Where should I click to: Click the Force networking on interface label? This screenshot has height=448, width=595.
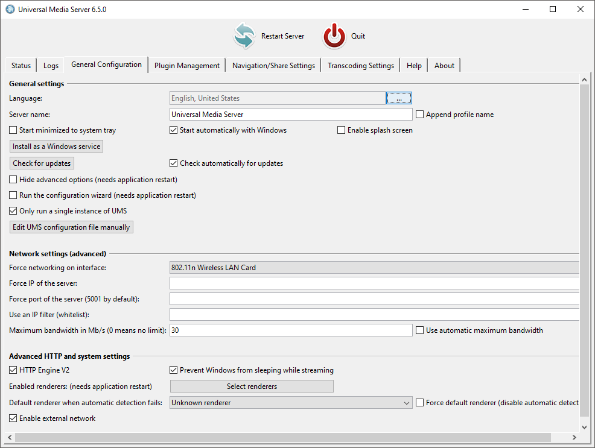point(58,268)
